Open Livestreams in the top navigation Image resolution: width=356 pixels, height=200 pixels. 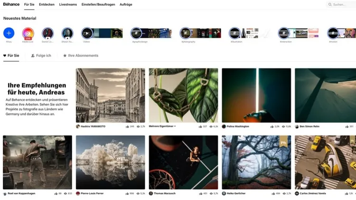coord(68,4)
